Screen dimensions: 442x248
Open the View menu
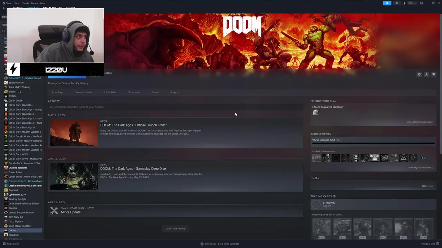pos(17,3)
